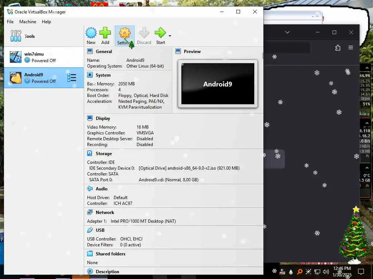The height and width of the screenshot is (279, 373).
Task: Click the Android9 preview thumbnail
Action: coord(218,84)
